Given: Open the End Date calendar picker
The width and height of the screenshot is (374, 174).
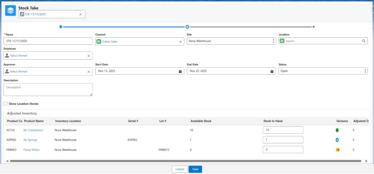Looking at the screenshot, I should (x=272, y=71).
